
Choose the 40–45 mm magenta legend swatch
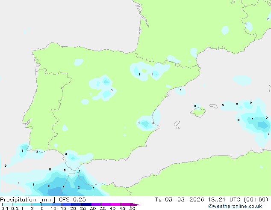point(116,204)
